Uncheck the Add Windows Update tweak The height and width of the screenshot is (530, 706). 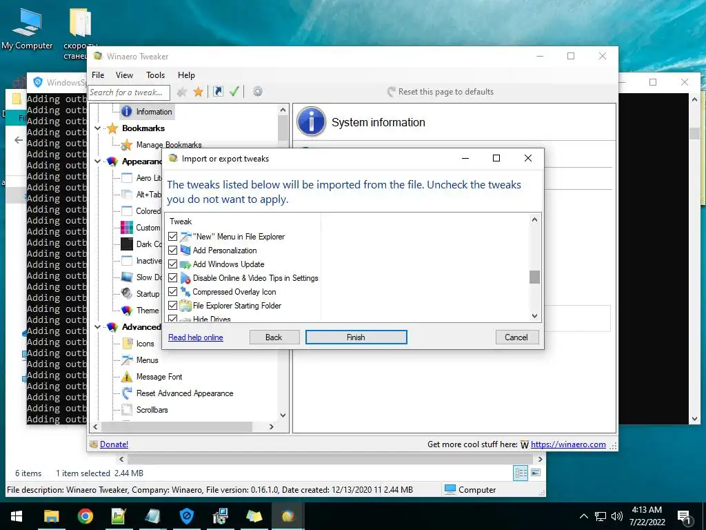[173, 264]
